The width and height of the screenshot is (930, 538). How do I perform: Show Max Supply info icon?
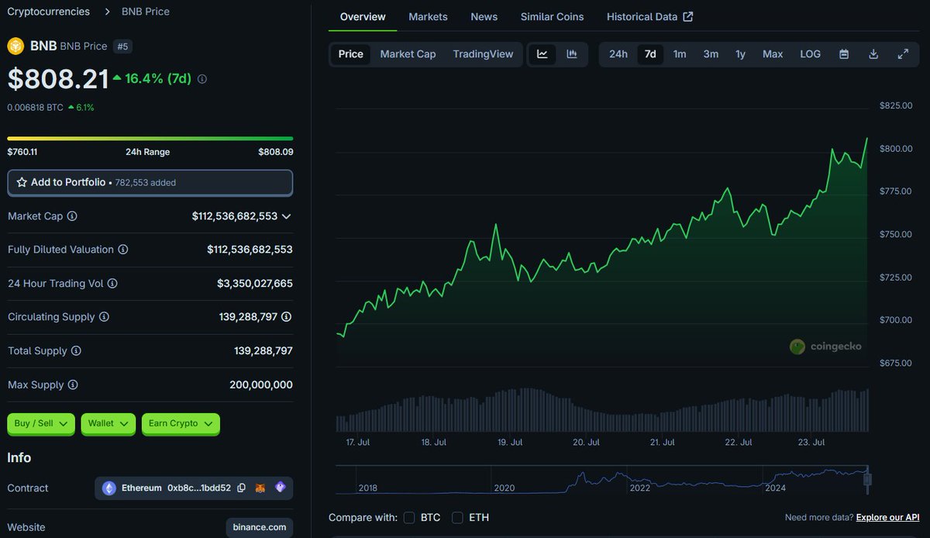coord(72,385)
